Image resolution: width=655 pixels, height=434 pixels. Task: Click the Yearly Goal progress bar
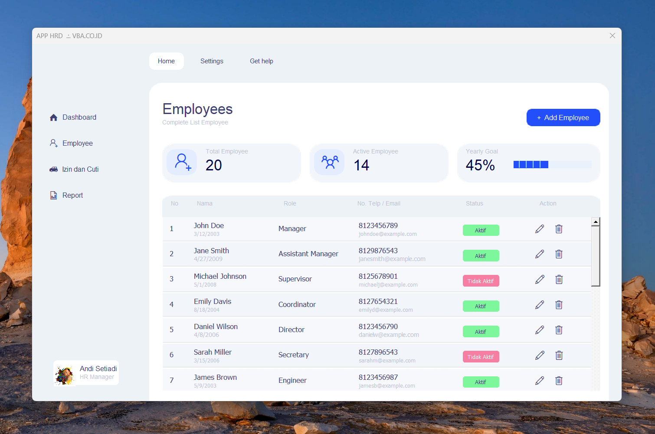tap(552, 164)
